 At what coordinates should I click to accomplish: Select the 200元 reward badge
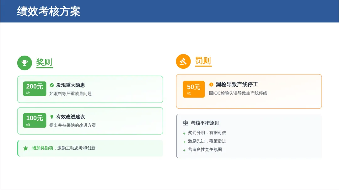point(35,88)
